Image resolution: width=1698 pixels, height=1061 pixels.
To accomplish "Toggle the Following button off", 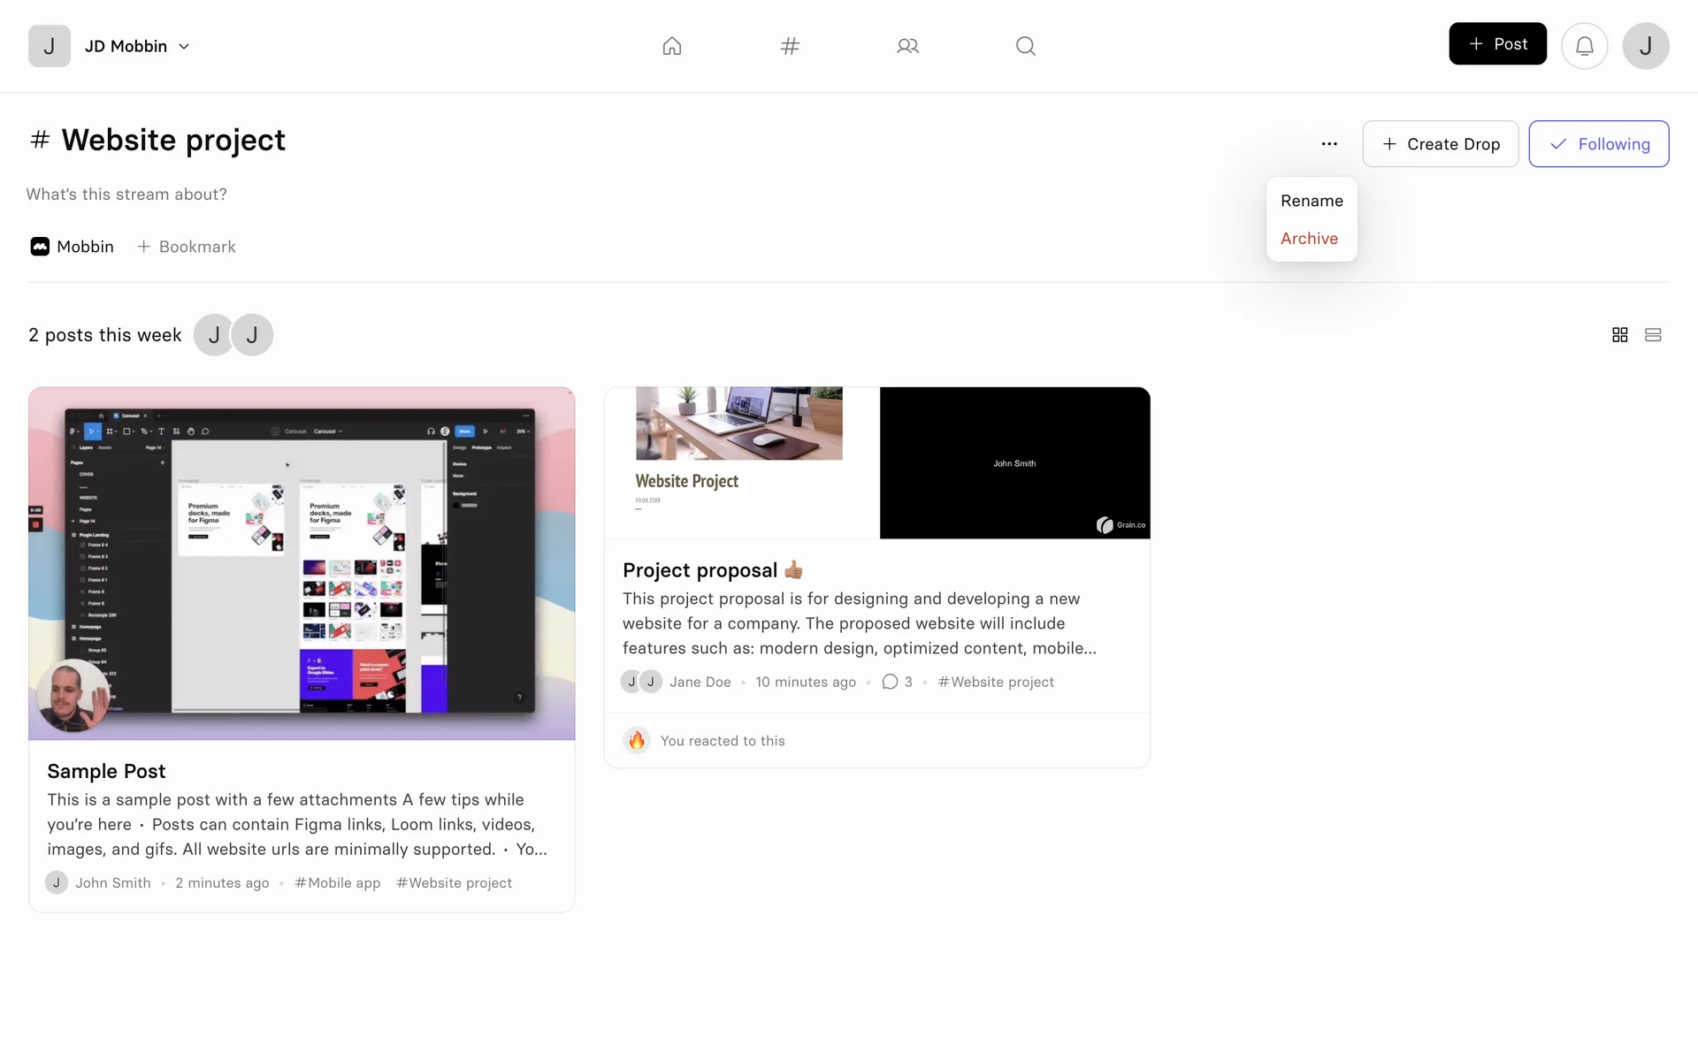I will (1598, 144).
